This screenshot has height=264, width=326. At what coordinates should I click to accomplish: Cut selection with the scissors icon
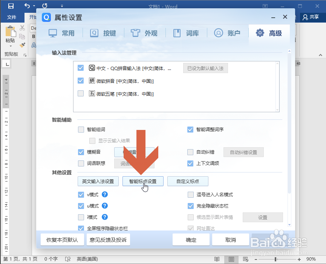pyautogui.click(x=22, y=28)
